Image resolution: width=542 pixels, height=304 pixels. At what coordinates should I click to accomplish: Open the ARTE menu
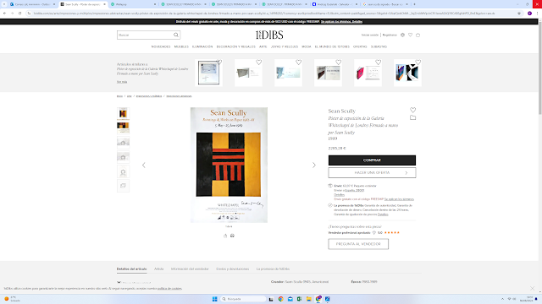tap(263, 46)
